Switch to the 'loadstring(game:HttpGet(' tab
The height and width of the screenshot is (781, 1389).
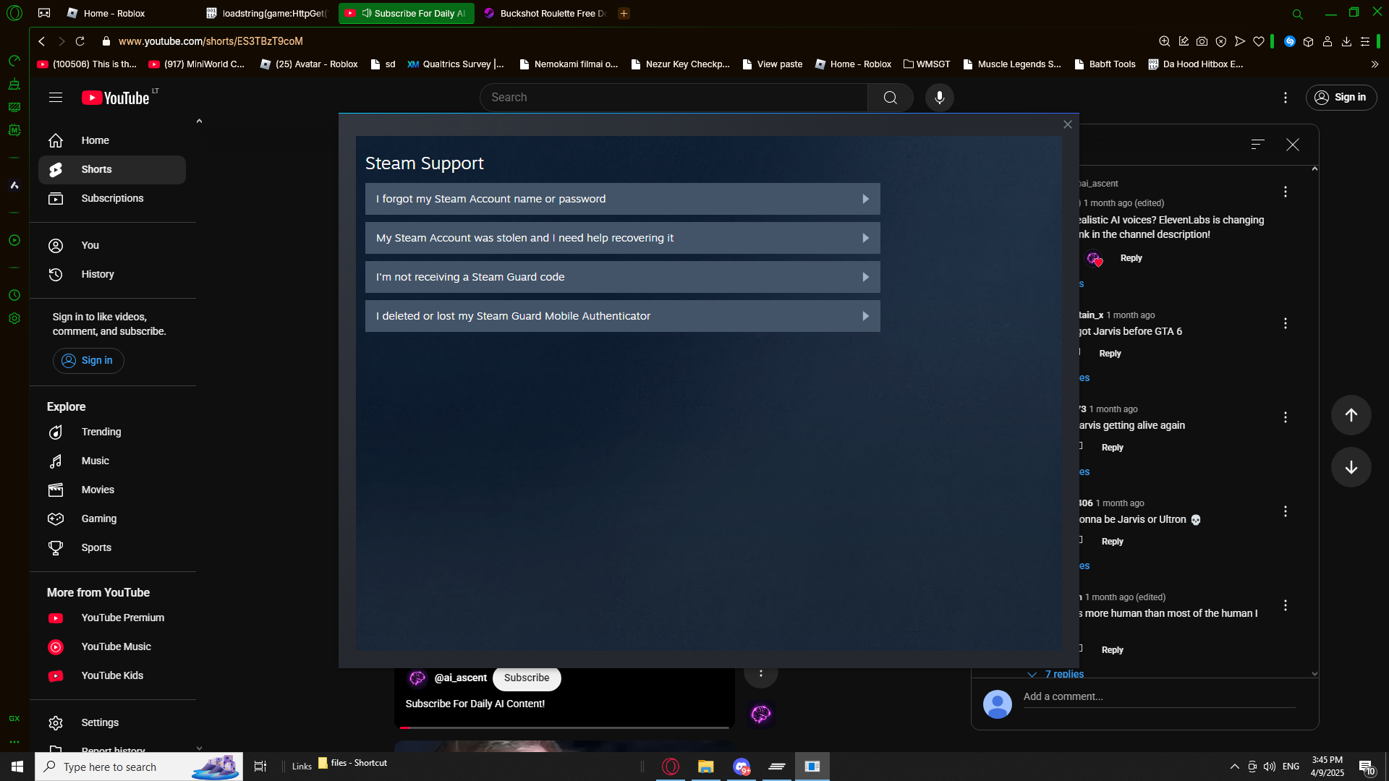click(x=268, y=13)
